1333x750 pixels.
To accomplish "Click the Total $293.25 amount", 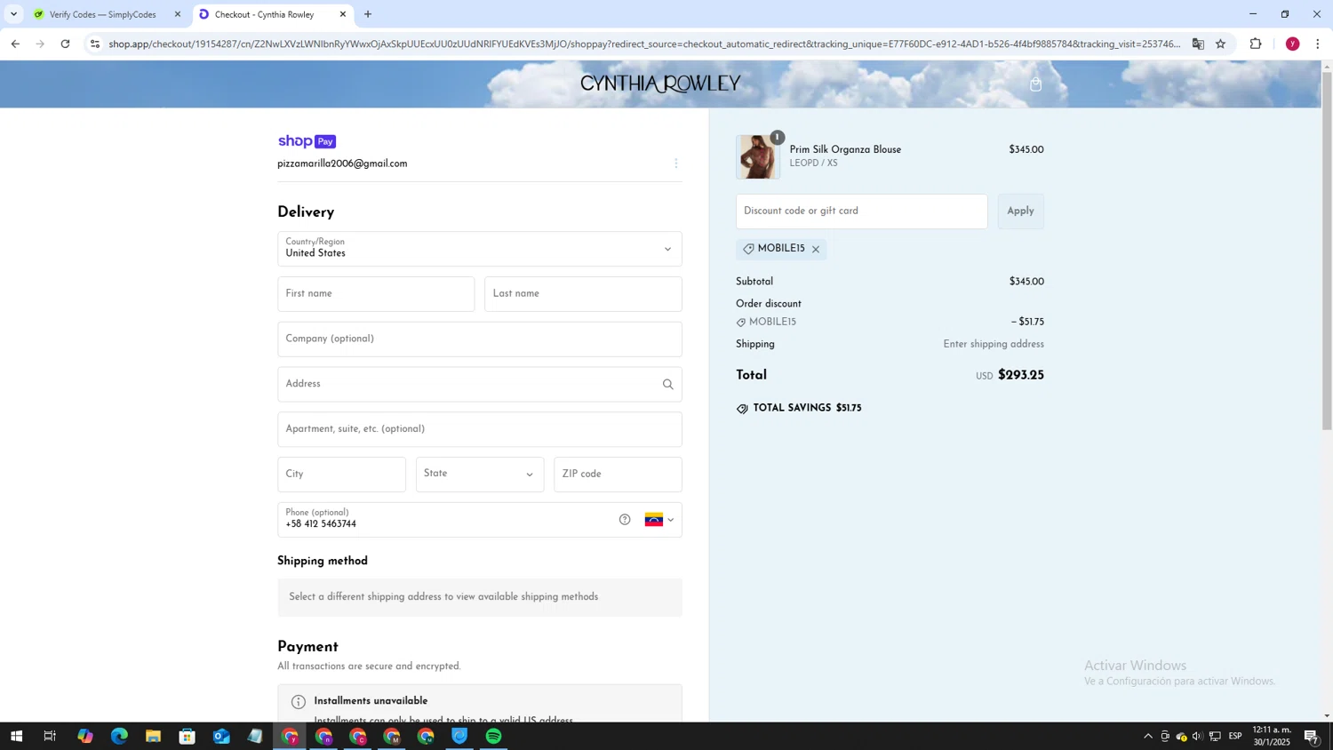I will (1021, 375).
